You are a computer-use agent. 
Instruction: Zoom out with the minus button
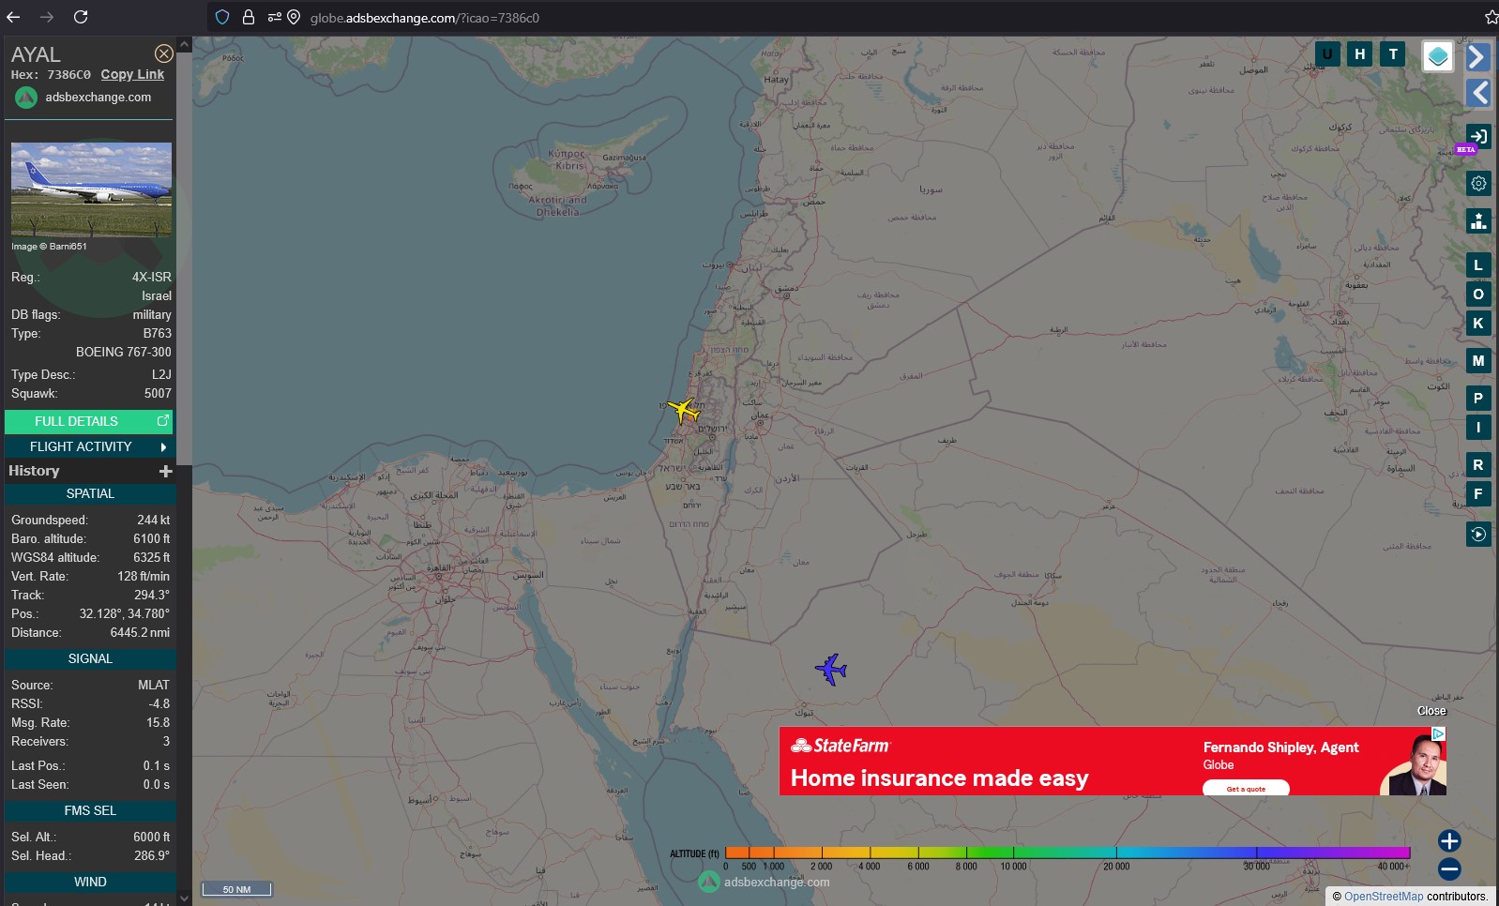tap(1449, 869)
